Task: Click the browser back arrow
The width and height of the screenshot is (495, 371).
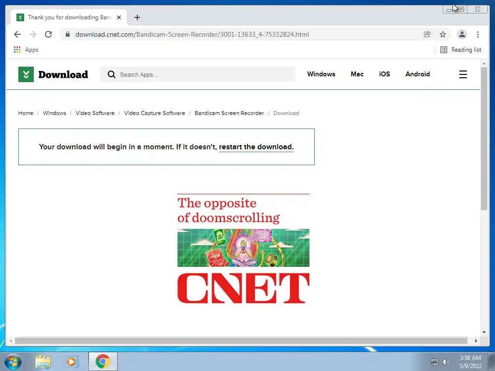Action: [x=17, y=34]
